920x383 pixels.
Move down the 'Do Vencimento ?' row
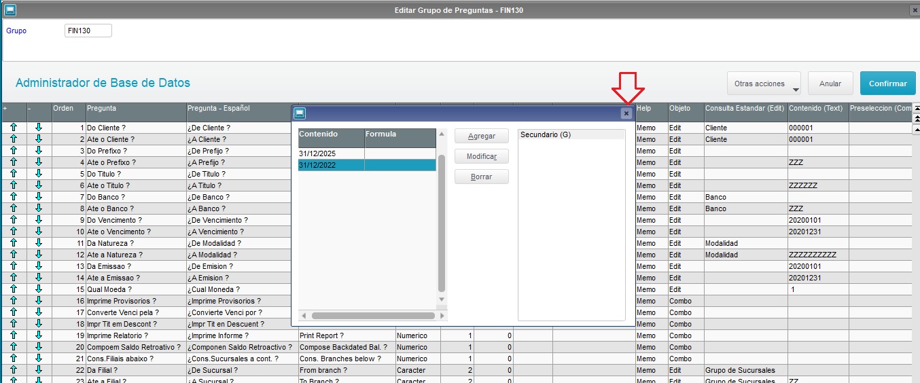(x=39, y=220)
